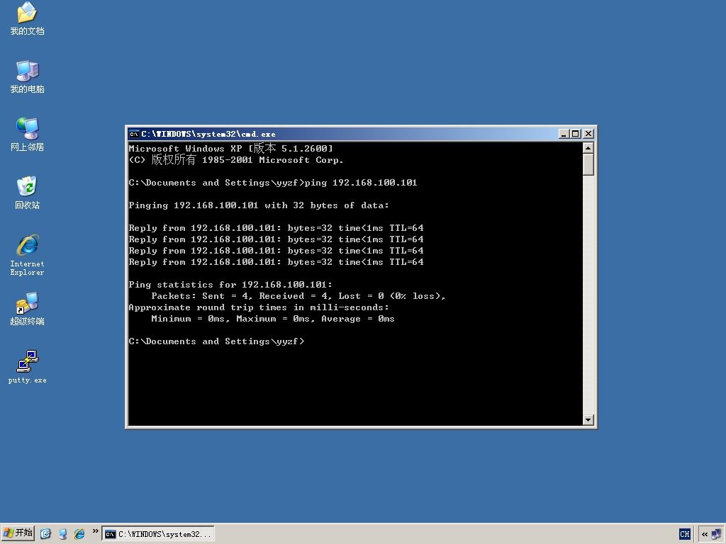This screenshot has height=544, width=726.
Task: Click the show-desktop quick launch icon
Action: (45, 534)
